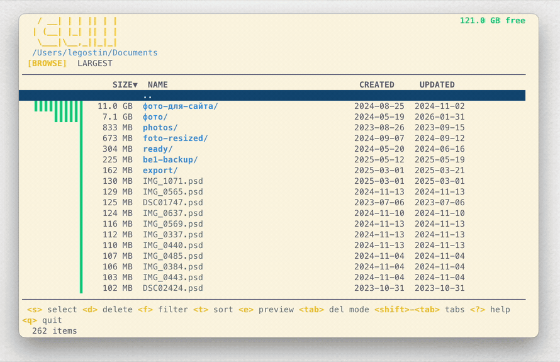Click the CREATED column header
The height and width of the screenshot is (362, 560).
coord(377,85)
